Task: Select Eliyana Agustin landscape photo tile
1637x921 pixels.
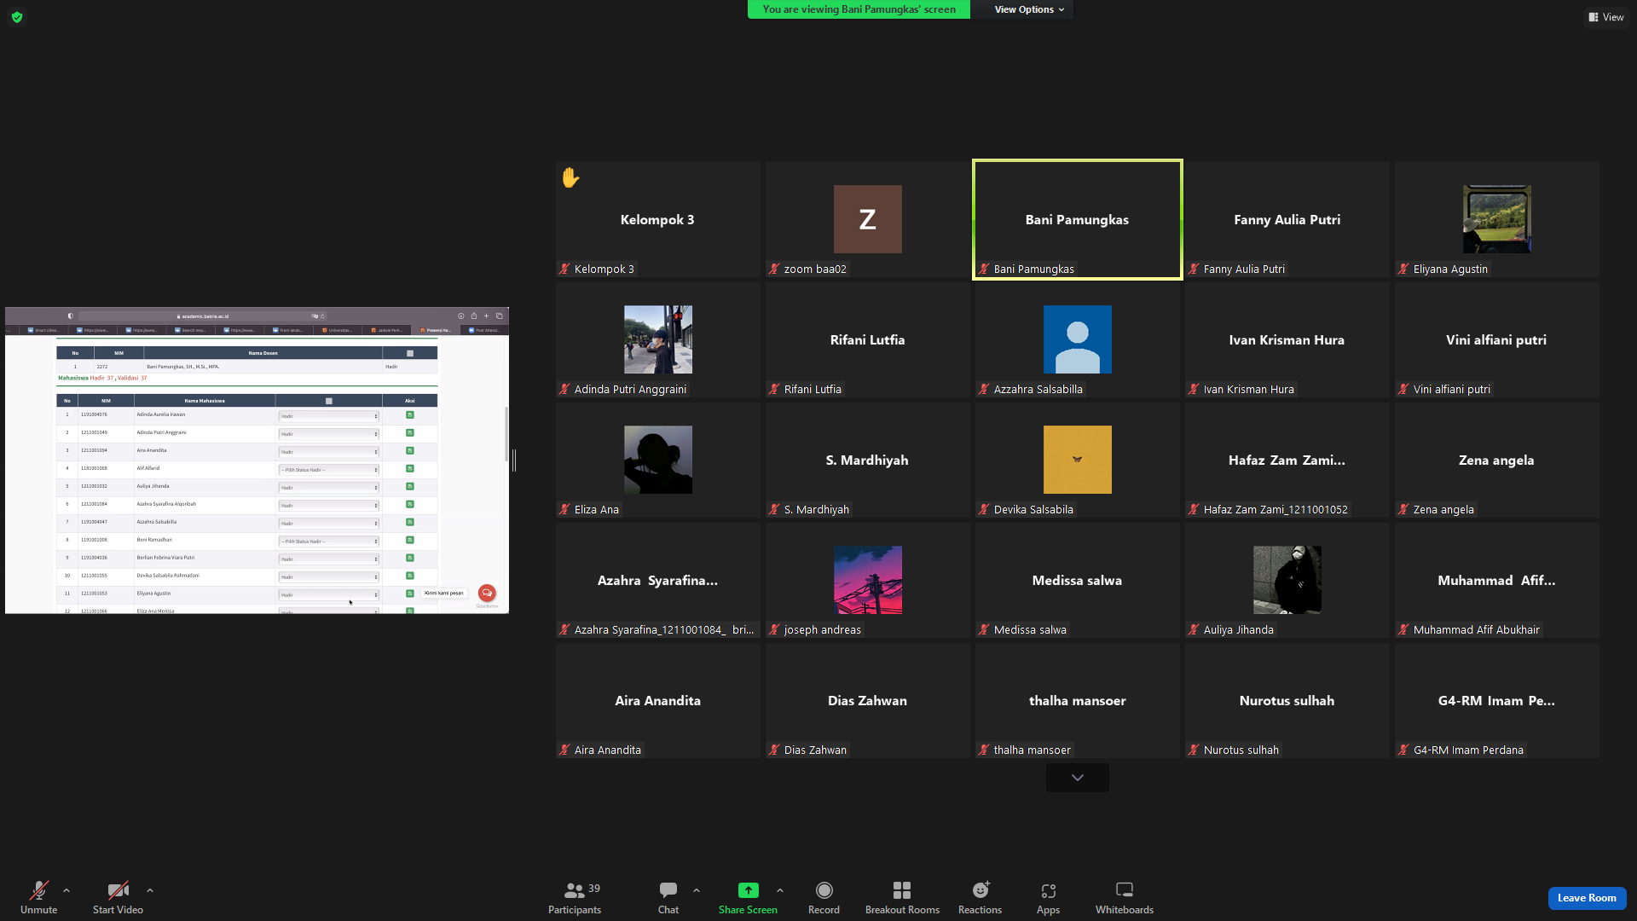Action: point(1497,219)
